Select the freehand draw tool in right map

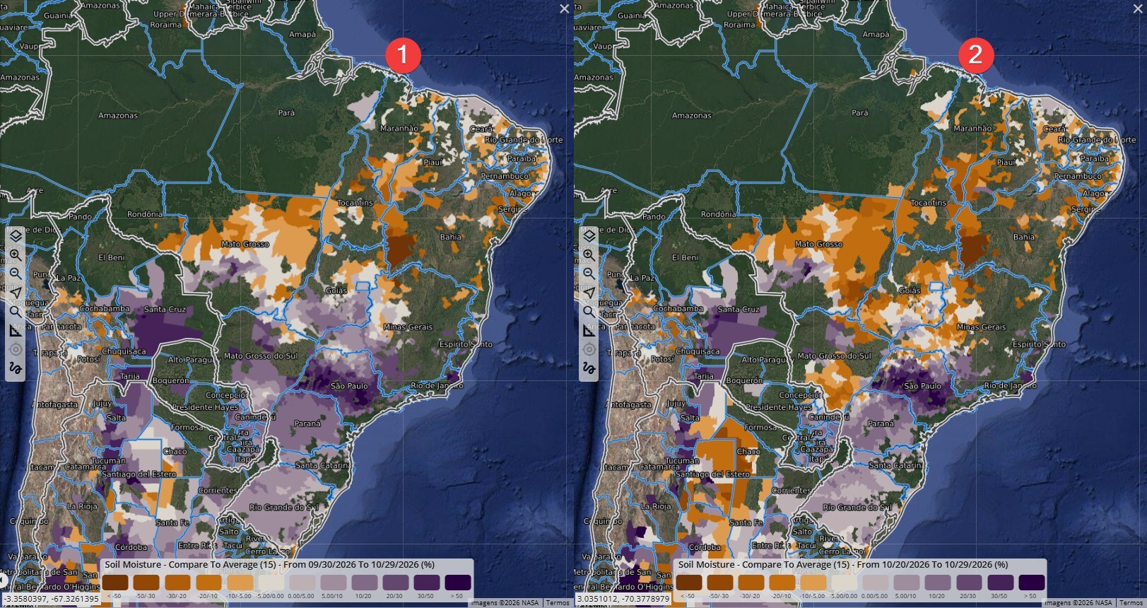pos(589,368)
